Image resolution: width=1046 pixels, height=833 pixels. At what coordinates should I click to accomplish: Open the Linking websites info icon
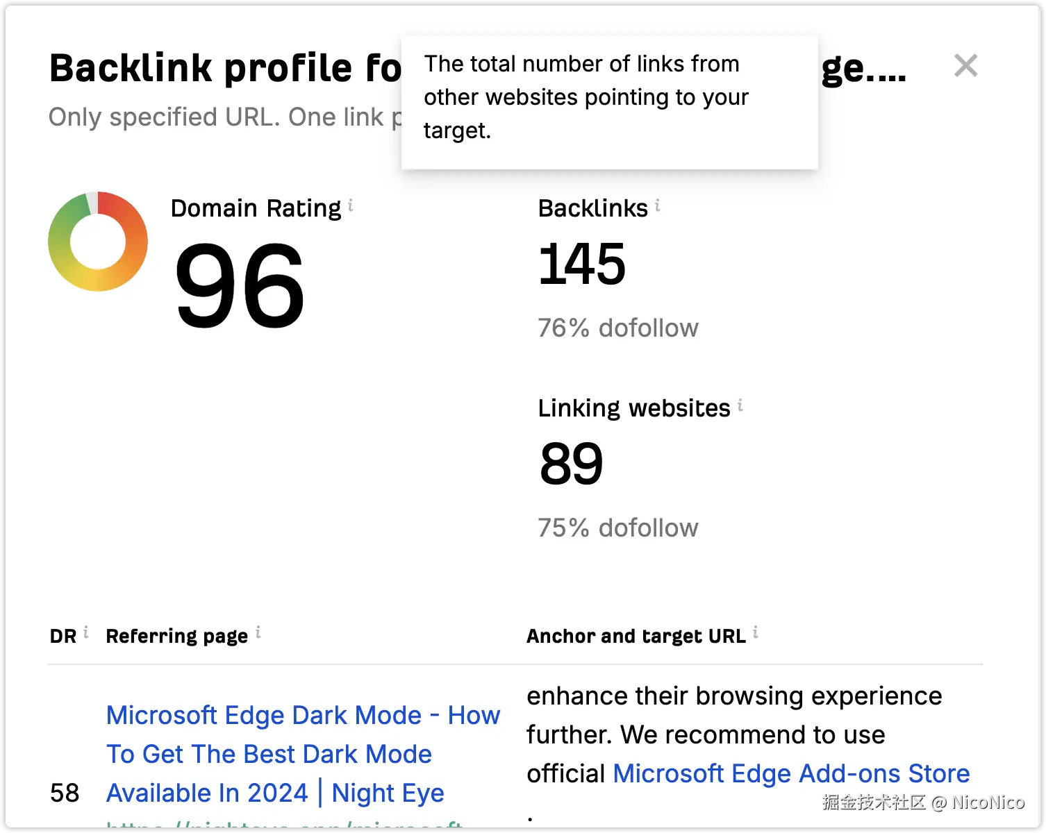pos(740,405)
